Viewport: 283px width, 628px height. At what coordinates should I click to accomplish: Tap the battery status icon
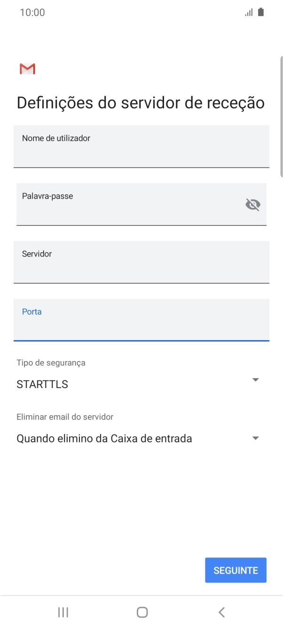(260, 12)
